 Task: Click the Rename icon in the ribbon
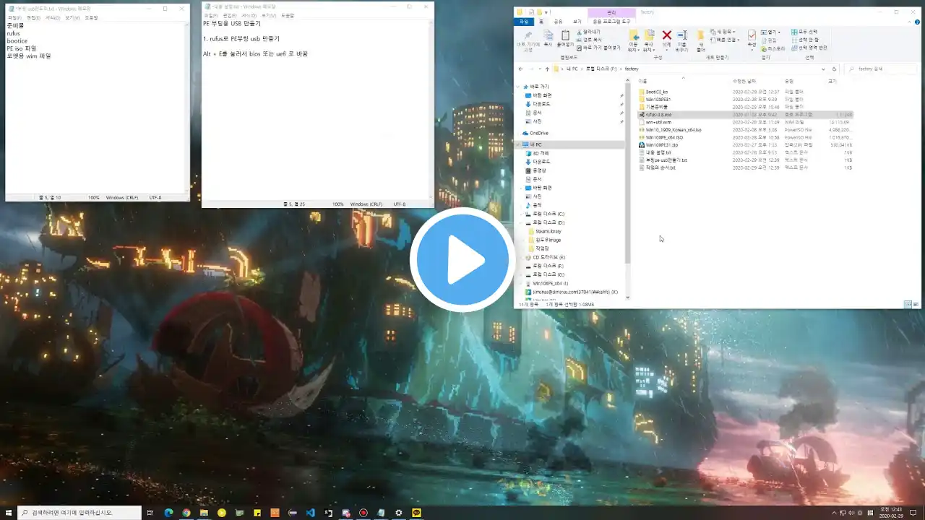pyautogui.click(x=682, y=35)
